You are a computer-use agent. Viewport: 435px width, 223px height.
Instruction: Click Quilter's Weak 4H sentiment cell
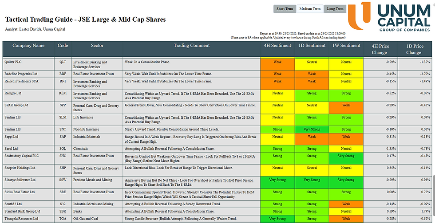(277, 65)
